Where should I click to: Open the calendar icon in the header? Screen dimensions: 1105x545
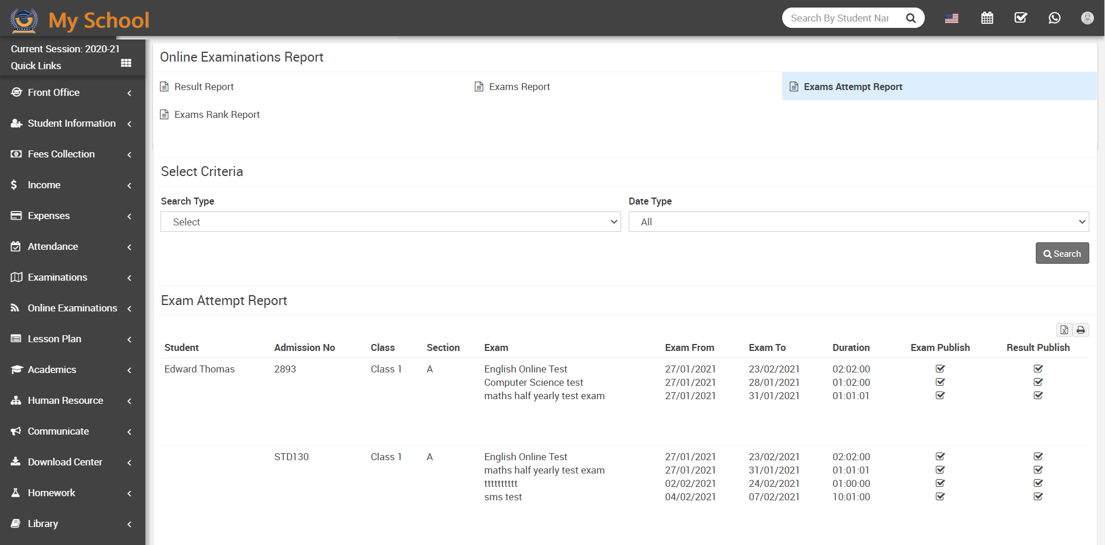tap(987, 18)
